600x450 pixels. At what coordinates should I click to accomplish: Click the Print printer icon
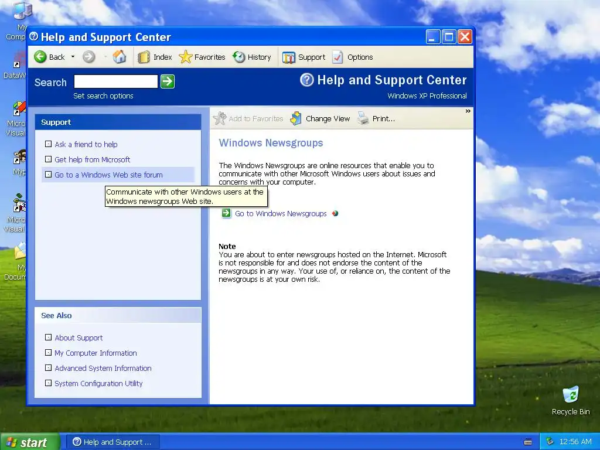[363, 118]
